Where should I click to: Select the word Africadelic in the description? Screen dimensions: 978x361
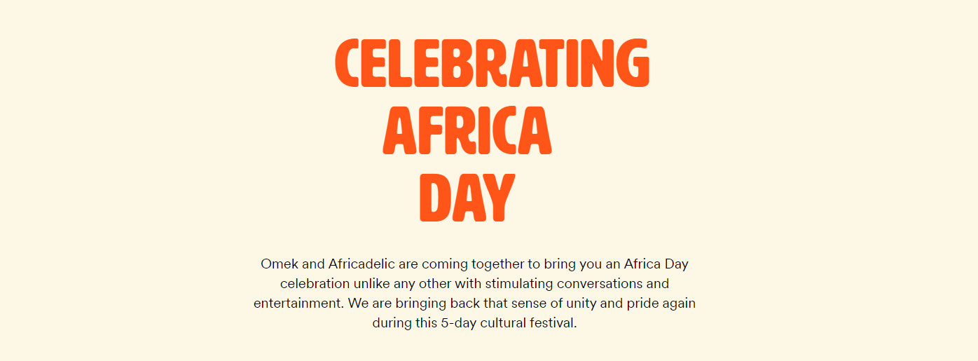click(362, 264)
